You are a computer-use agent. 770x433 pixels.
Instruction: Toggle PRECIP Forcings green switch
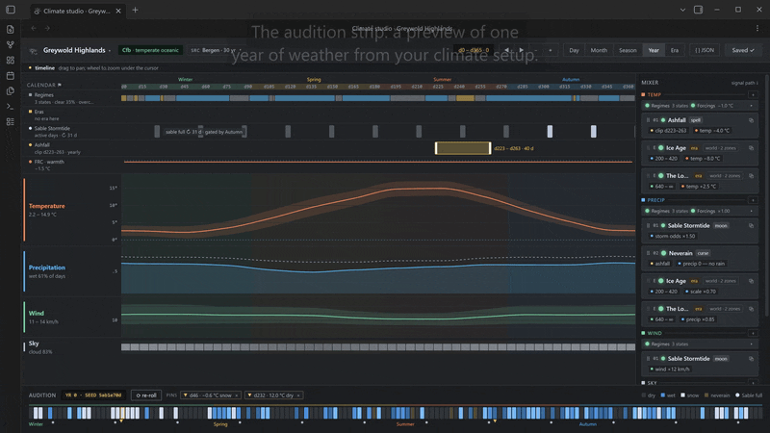[693, 211]
